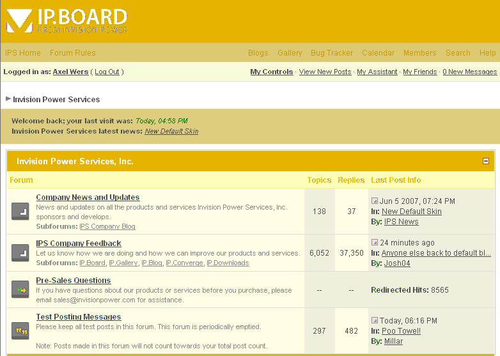Click the IP.Board logo
500x356 pixels.
click(x=67, y=20)
